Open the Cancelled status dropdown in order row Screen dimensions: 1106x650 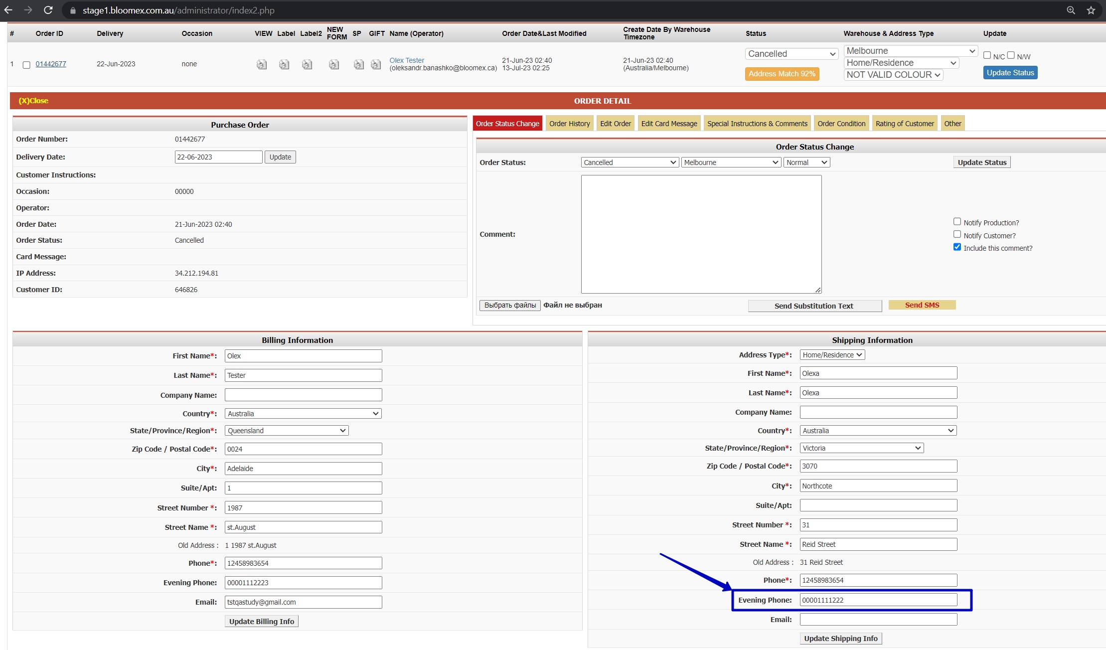pos(791,54)
